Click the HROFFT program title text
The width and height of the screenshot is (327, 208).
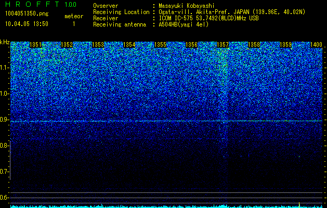coord(33,4)
